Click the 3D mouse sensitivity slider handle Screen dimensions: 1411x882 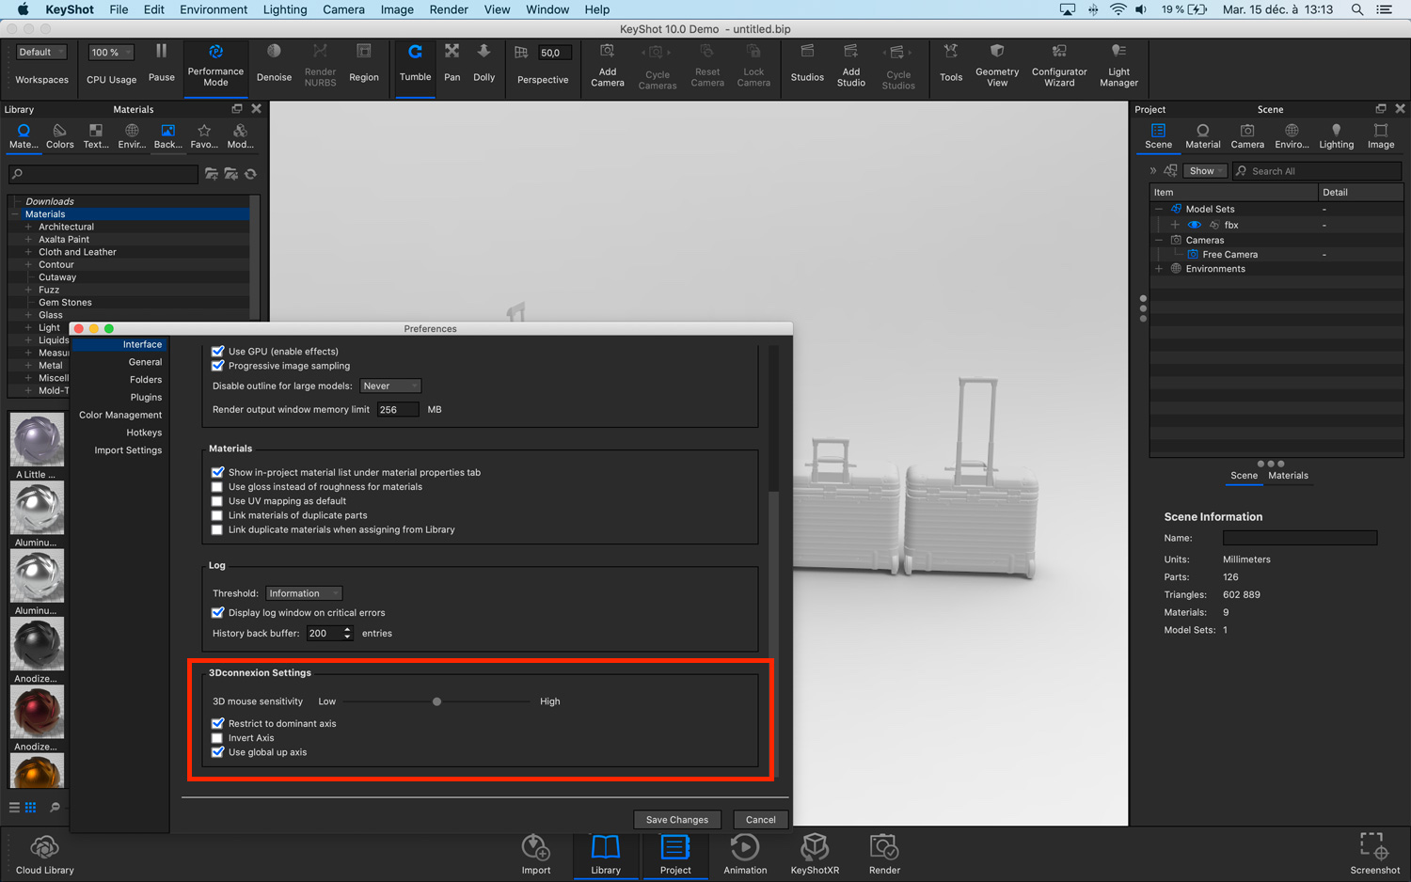[x=436, y=701]
